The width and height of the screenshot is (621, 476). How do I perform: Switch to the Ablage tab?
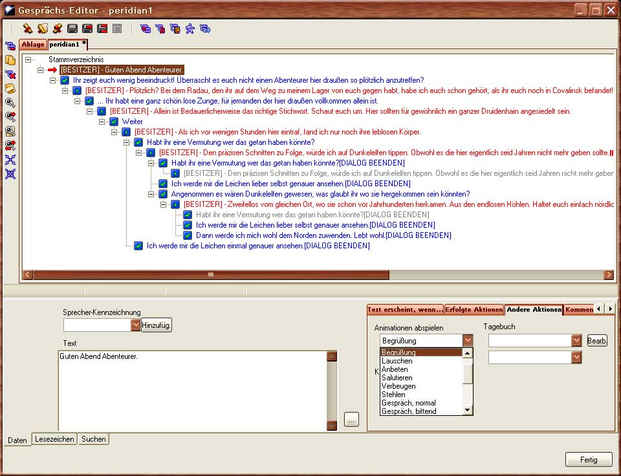point(33,45)
